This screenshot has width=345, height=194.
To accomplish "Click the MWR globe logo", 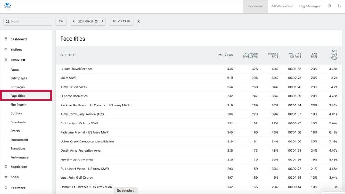I will click(x=7, y=6).
